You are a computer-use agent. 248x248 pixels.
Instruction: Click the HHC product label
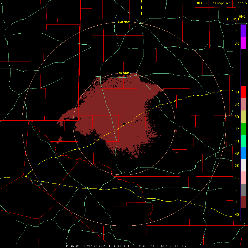tap(242, 17)
